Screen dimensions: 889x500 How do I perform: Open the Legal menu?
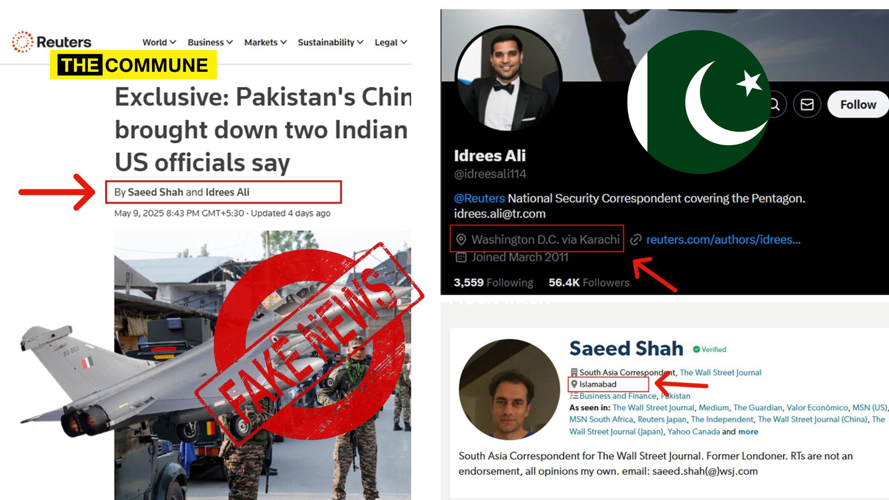391,42
